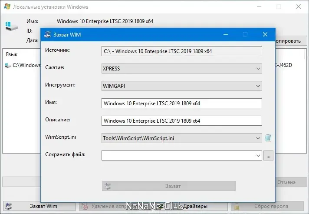This screenshot has height=214, width=309.
Task: Click the Язык column header
Action: coord(11,54)
